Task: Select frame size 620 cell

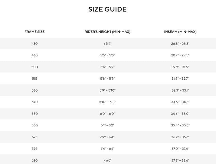Action: coord(34,160)
